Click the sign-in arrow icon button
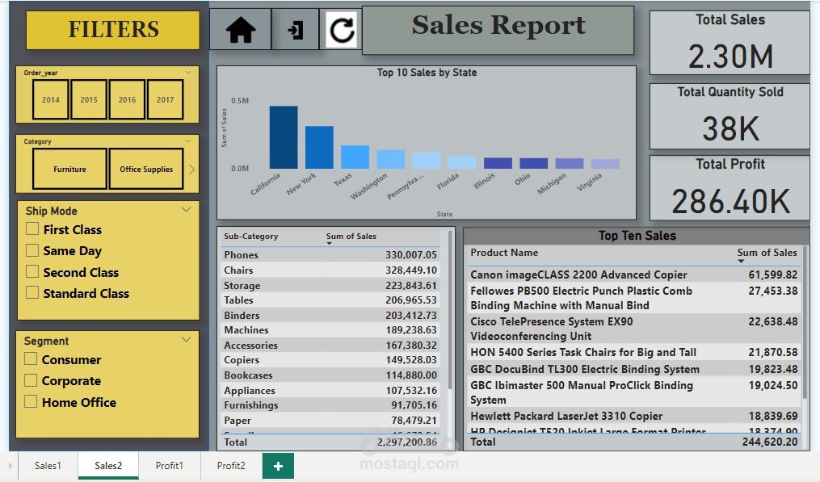Screen dimensions: 820x482 (296, 29)
